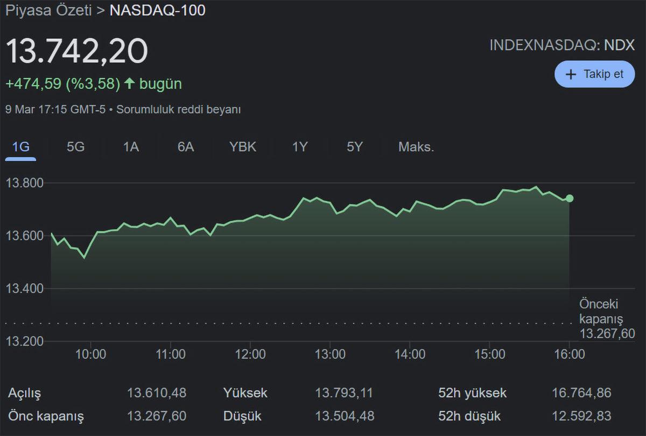Switch to the 5Y five-year tab
The height and width of the screenshot is (436, 646).
click(x=355, y=147)
